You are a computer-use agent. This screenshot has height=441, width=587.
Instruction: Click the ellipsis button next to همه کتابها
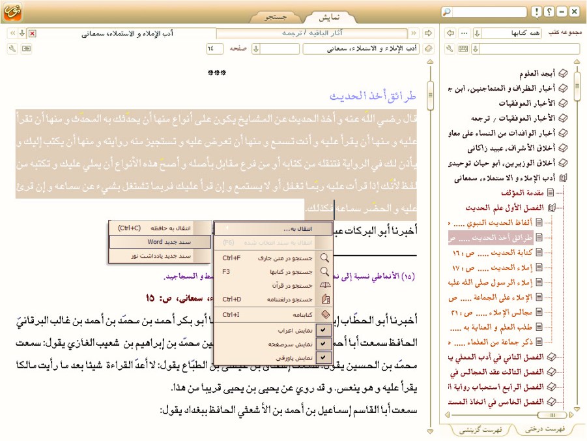pos(465,33)
